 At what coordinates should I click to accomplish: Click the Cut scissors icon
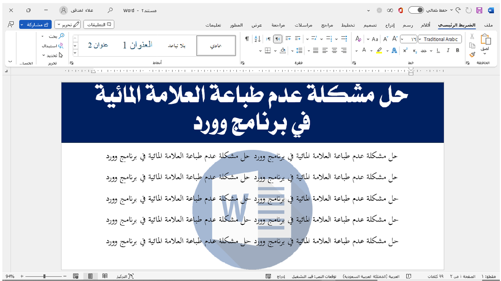[x=472, y=37]
